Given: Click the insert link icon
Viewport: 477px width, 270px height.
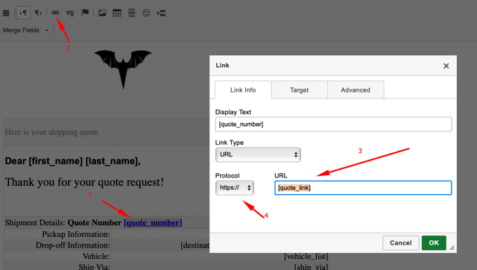Looking at the screenshot, I should click(55, 13).
